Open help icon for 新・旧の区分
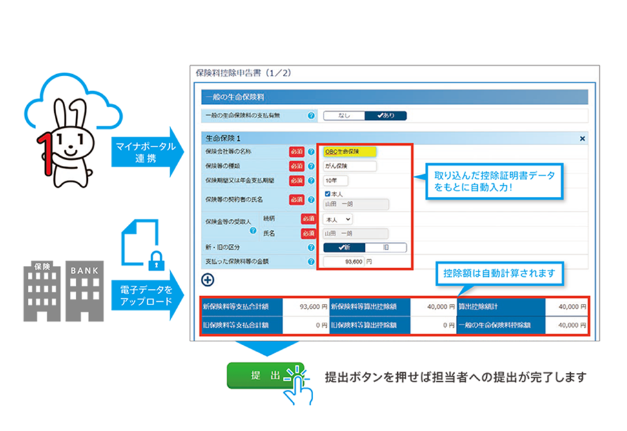The height and width of the screenshot is (431, 627). click(x=311, y=247)
